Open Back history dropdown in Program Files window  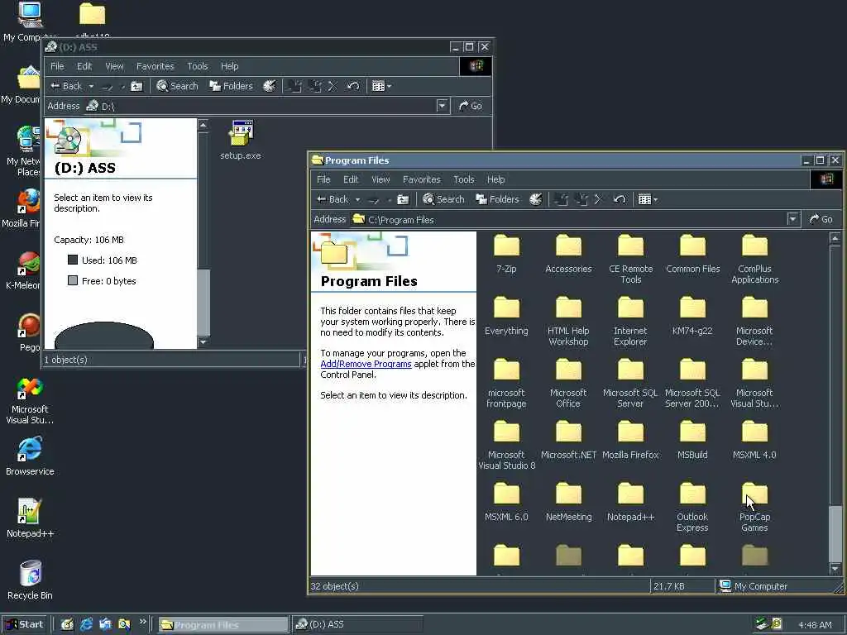[357, 200]
